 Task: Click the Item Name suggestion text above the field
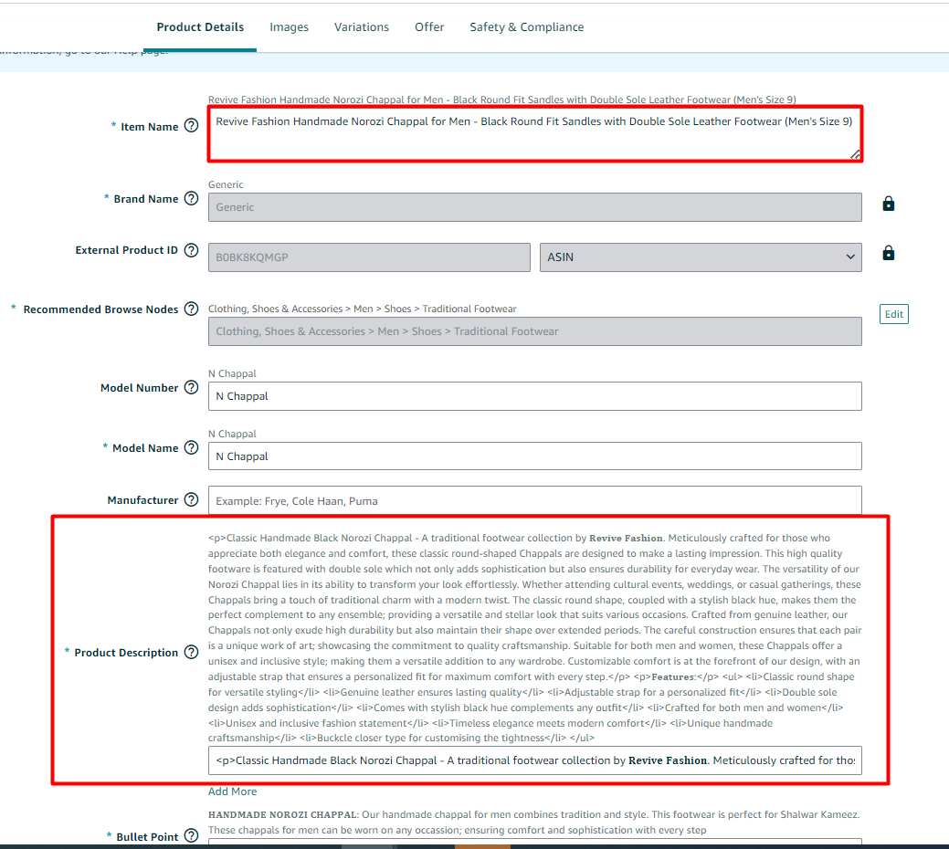pyautogui.click(x=501, y=100)
